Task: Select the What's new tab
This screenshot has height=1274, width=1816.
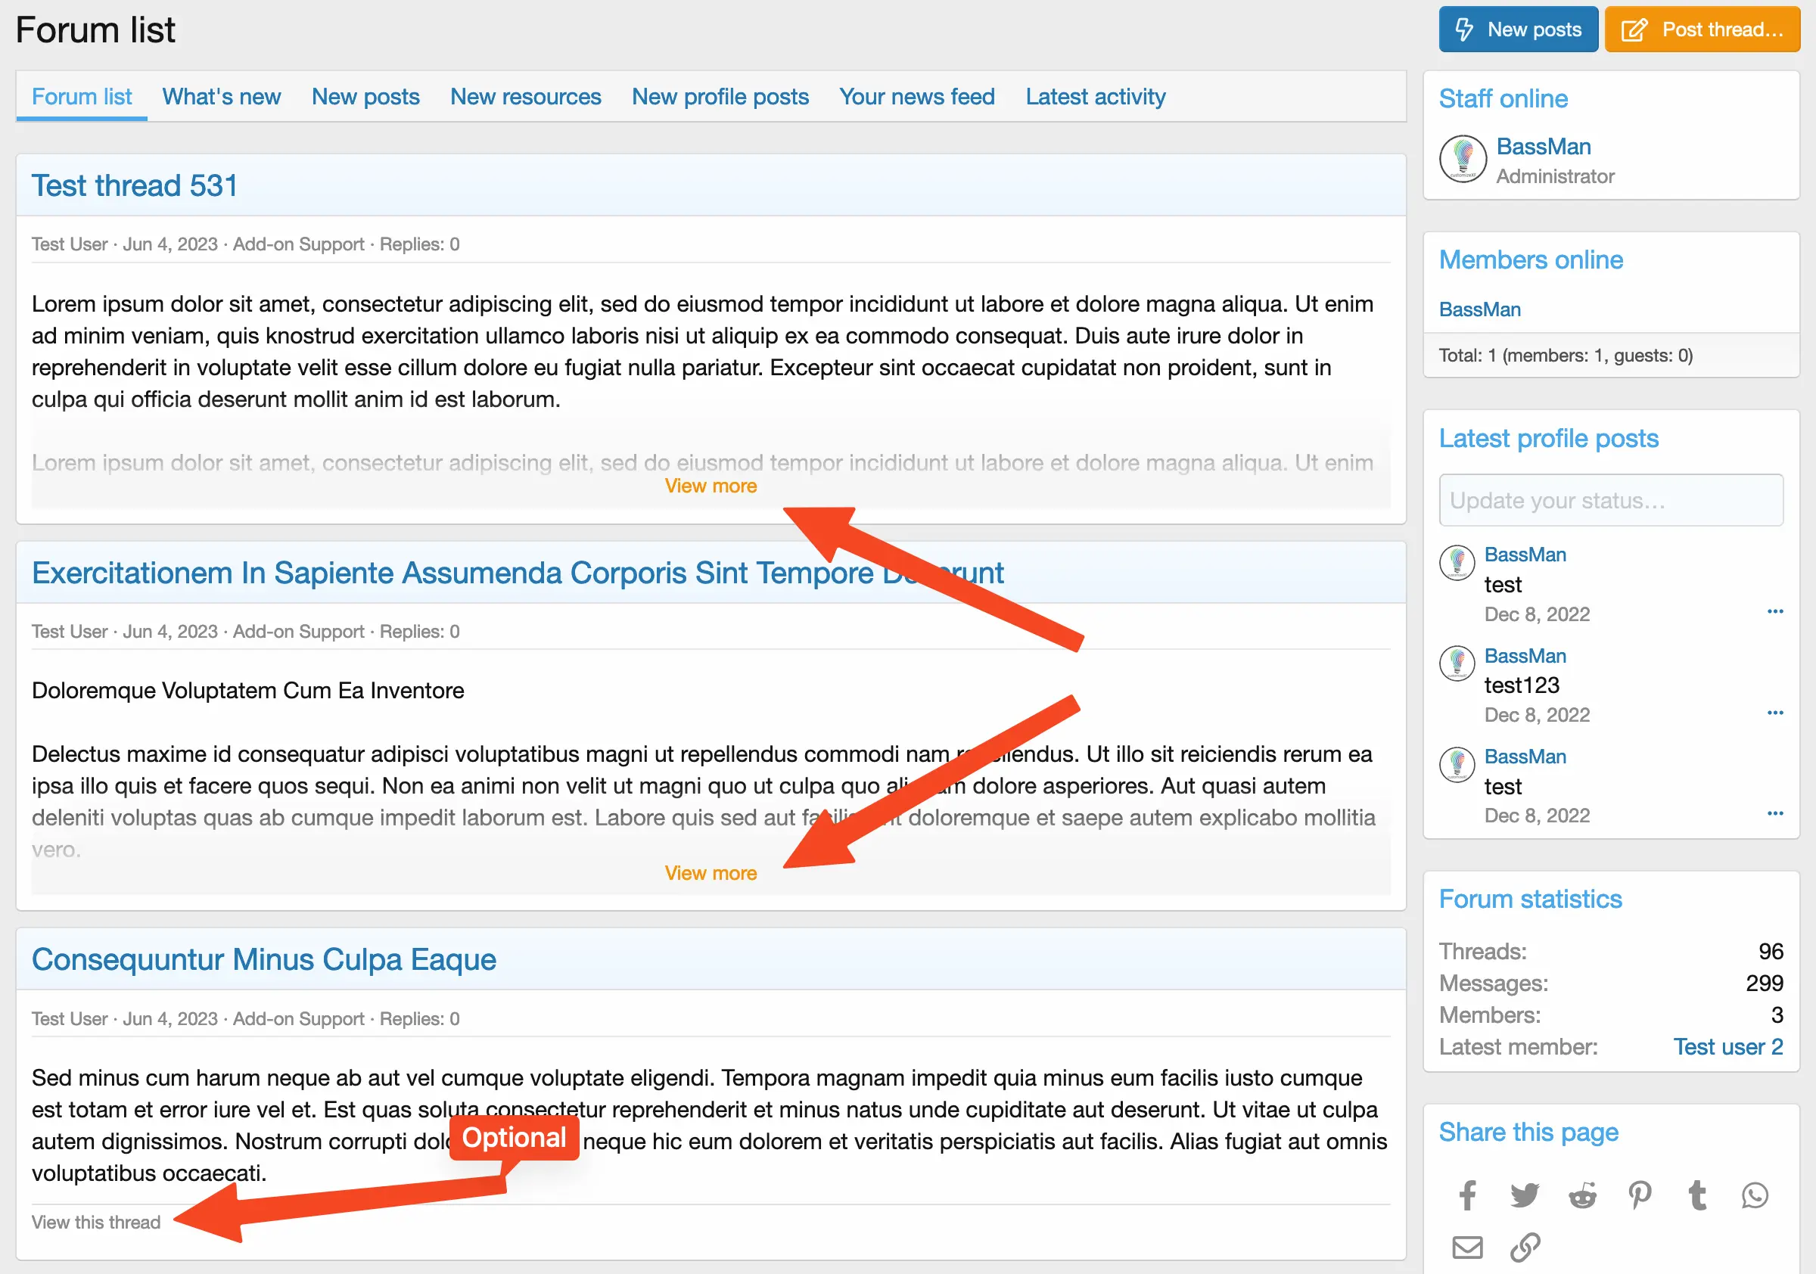Action: click(x=222, y=97)
